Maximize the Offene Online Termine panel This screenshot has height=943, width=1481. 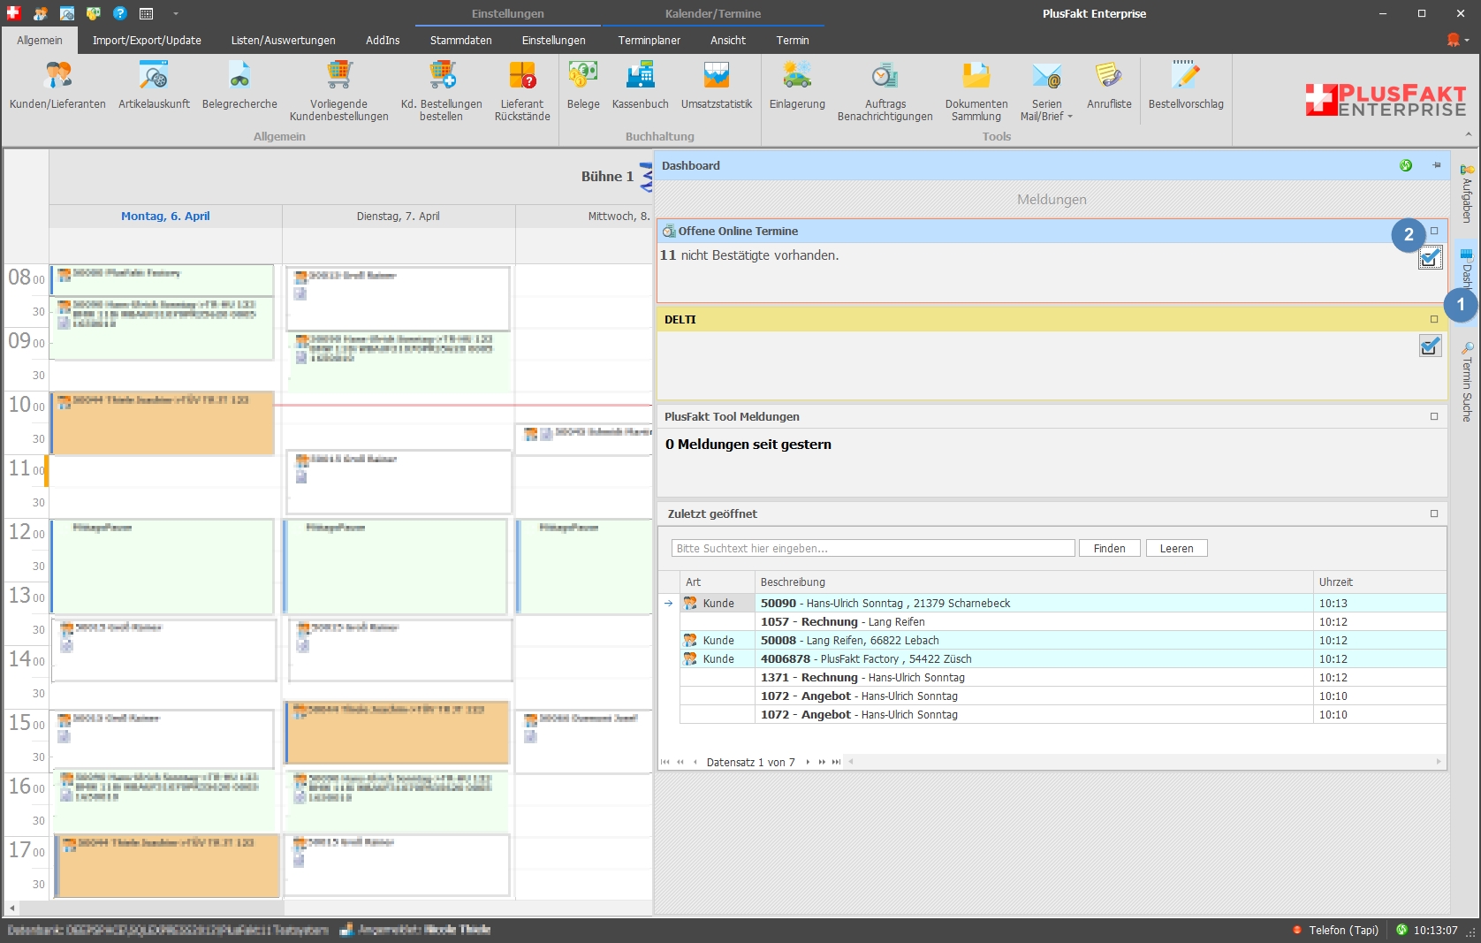[1434, 231]
